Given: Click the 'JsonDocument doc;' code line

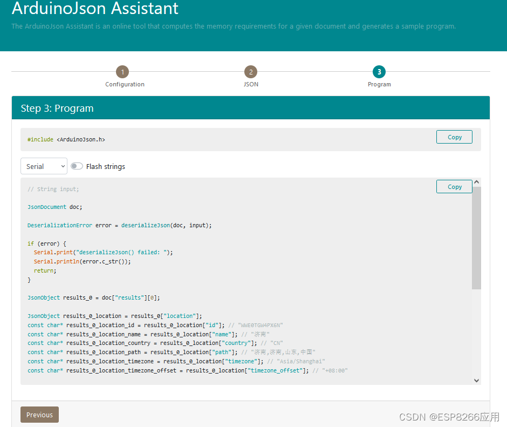Looking at the screenshot, I should pos(55,207).
